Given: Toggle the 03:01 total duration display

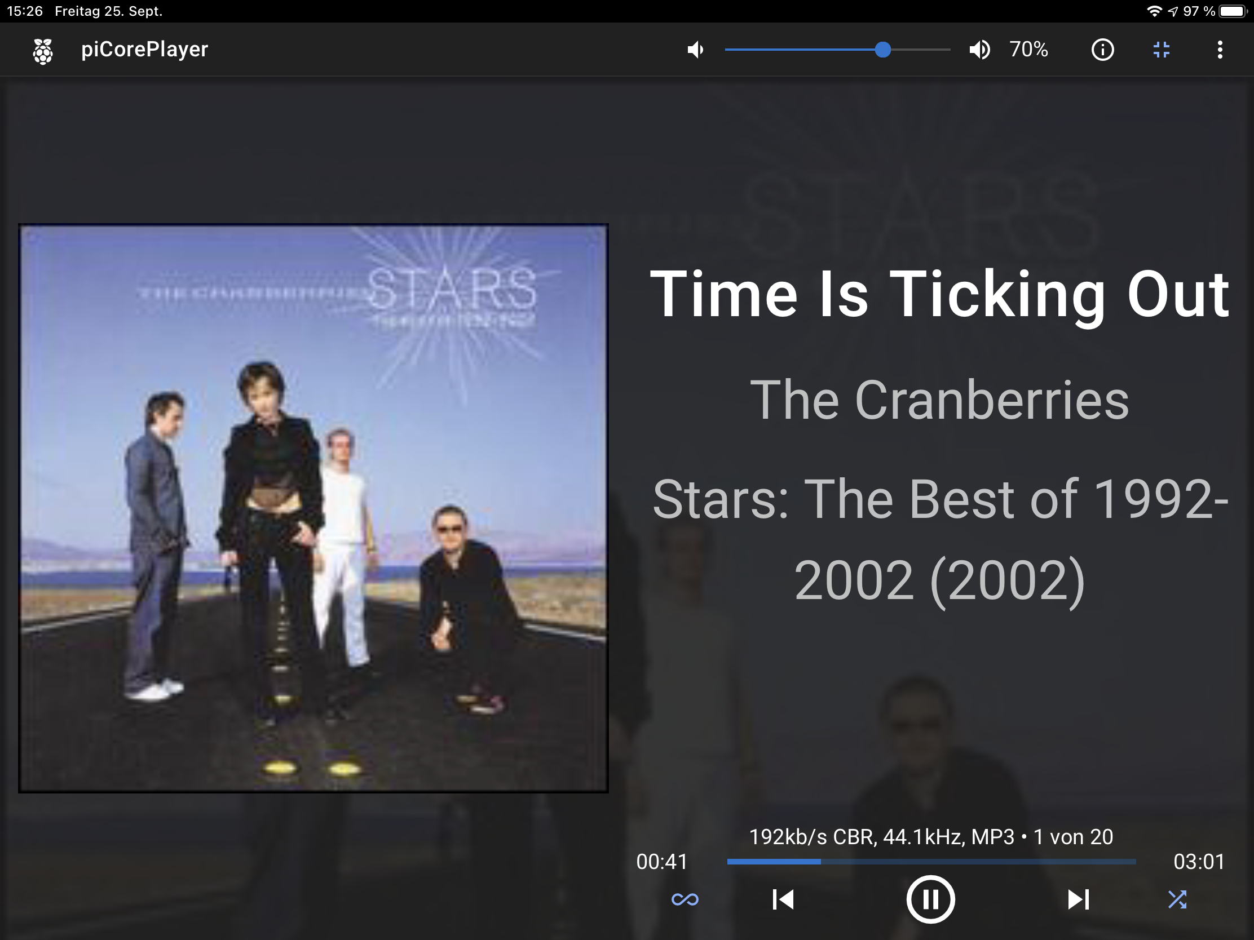Looking at the screenshot, I should pos(1198,862).
